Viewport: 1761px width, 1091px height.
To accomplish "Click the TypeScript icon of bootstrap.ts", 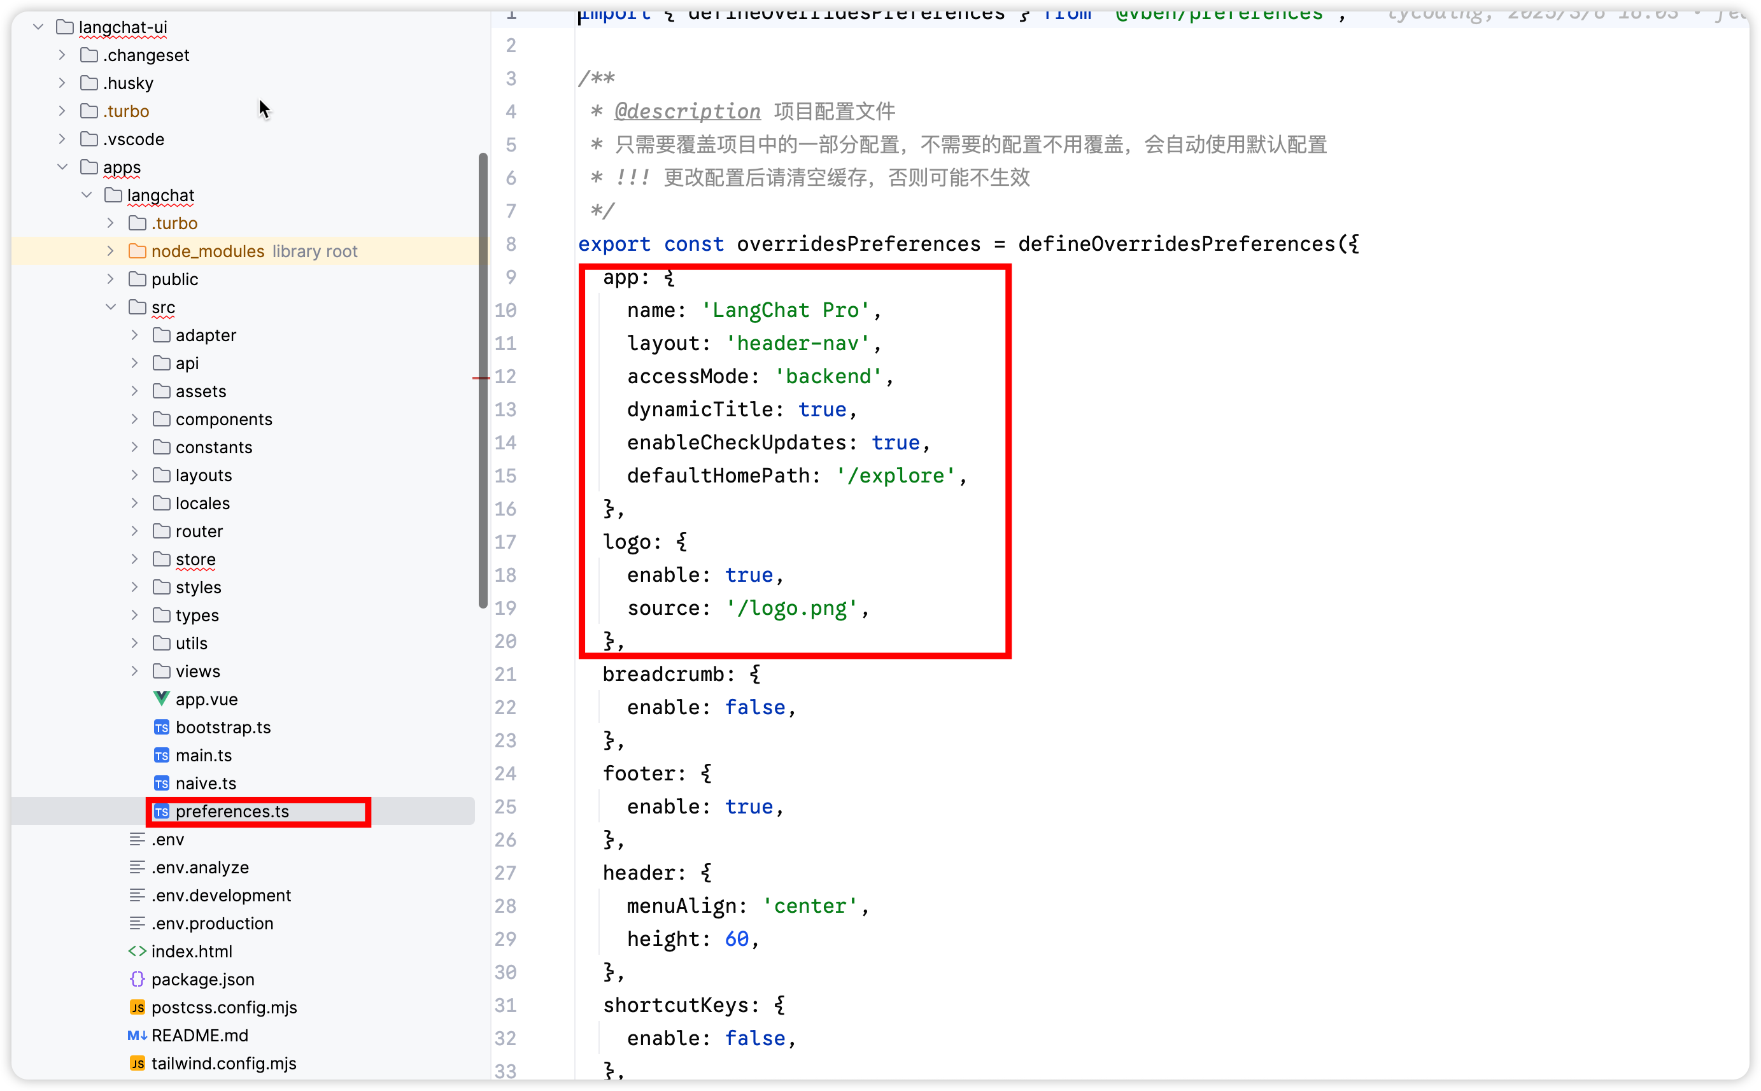I will click(161, 728).
